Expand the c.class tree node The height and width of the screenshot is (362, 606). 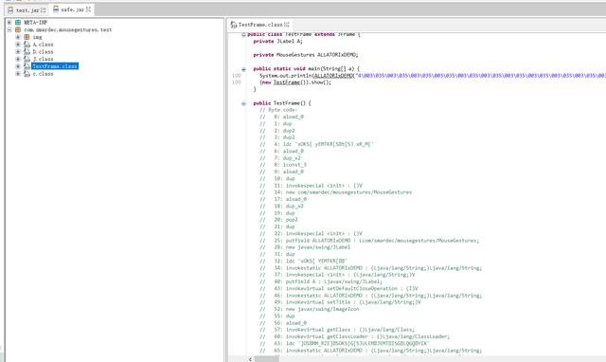pos(18,74)
